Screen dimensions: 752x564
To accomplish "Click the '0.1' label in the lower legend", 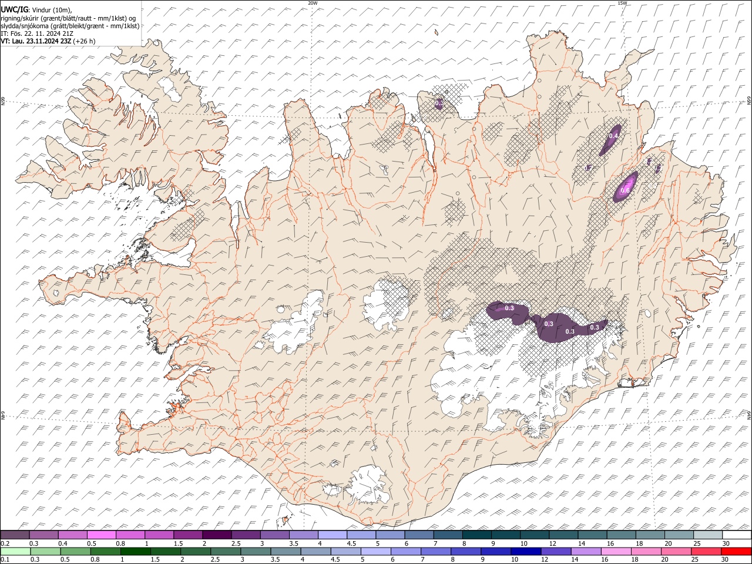I will 5,560.
